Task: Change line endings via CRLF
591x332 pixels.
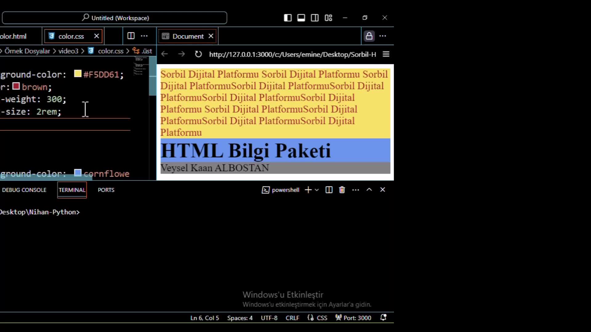Action: coord(292,318)
